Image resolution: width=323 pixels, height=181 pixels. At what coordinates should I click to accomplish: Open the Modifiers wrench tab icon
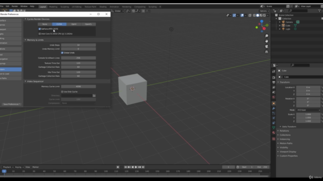[x=274, y=109]
